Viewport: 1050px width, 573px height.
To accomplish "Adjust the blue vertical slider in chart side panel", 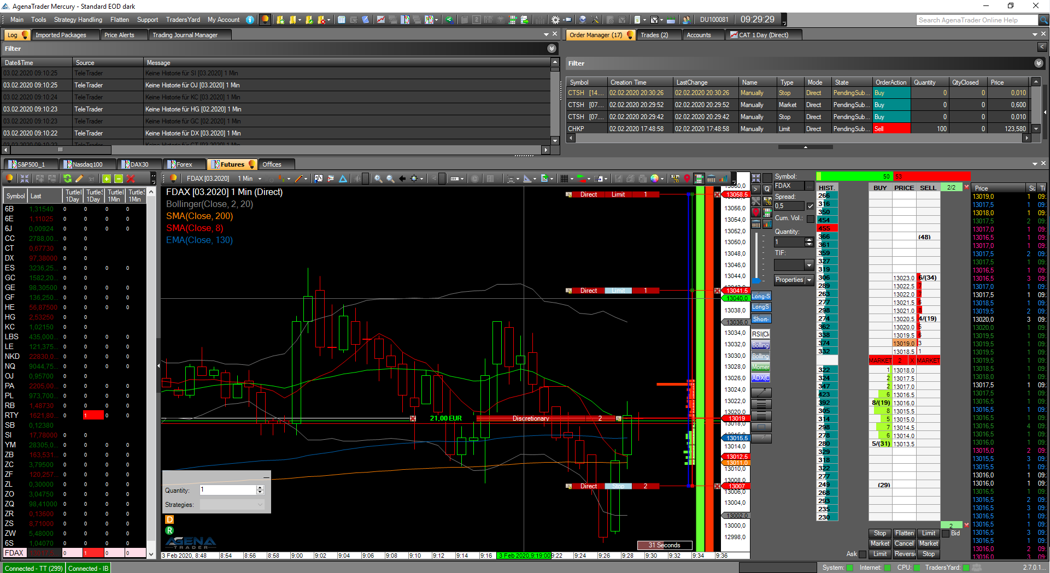I will pos(756,281).
